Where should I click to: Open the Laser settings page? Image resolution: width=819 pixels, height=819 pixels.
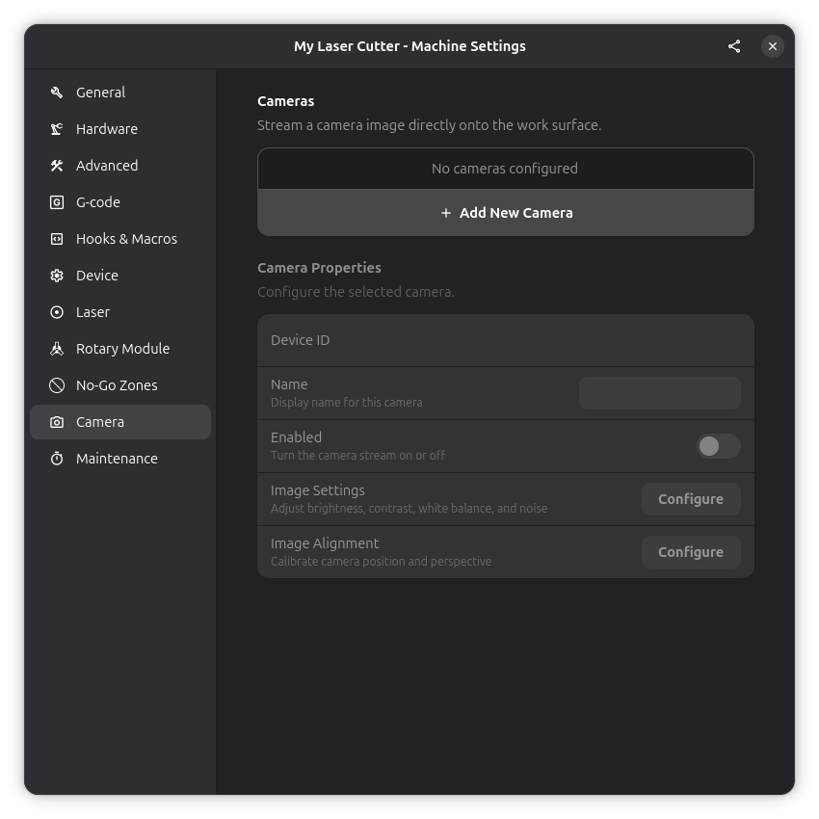point(93,312)
